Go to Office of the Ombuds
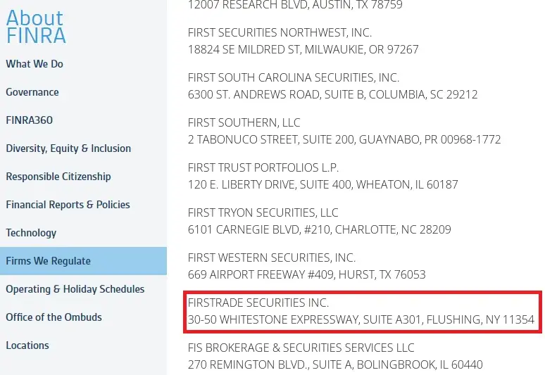 (54, 317)
